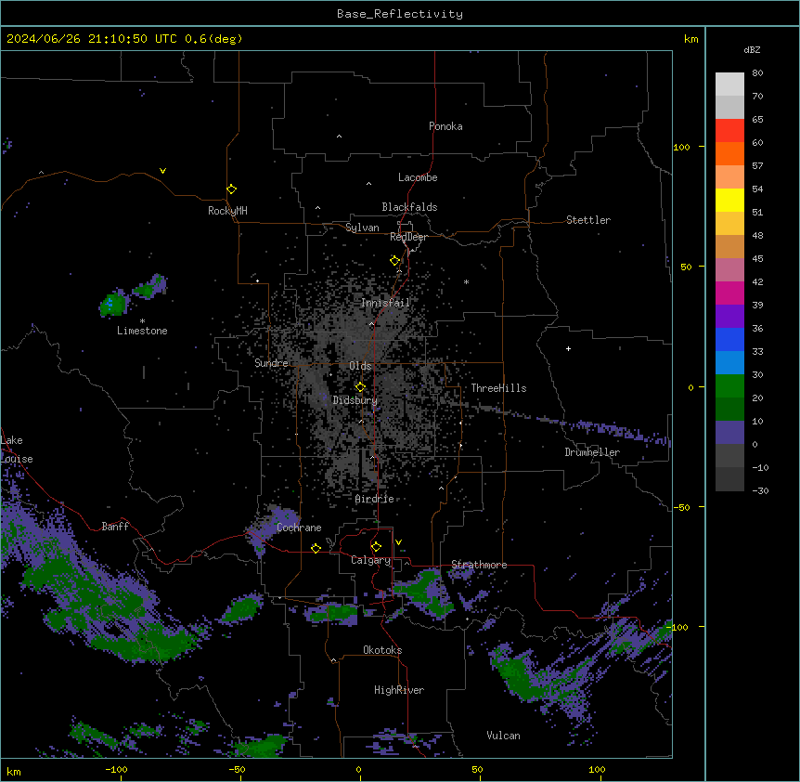Click the km unit label at top right
Viewport: 800px width, 782px height.
point(690,39)
